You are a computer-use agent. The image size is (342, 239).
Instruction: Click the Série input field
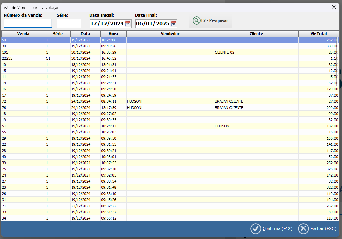pos(69,24)
